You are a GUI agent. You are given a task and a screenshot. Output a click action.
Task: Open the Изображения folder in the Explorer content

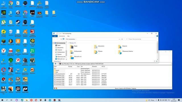pos(76,52)
